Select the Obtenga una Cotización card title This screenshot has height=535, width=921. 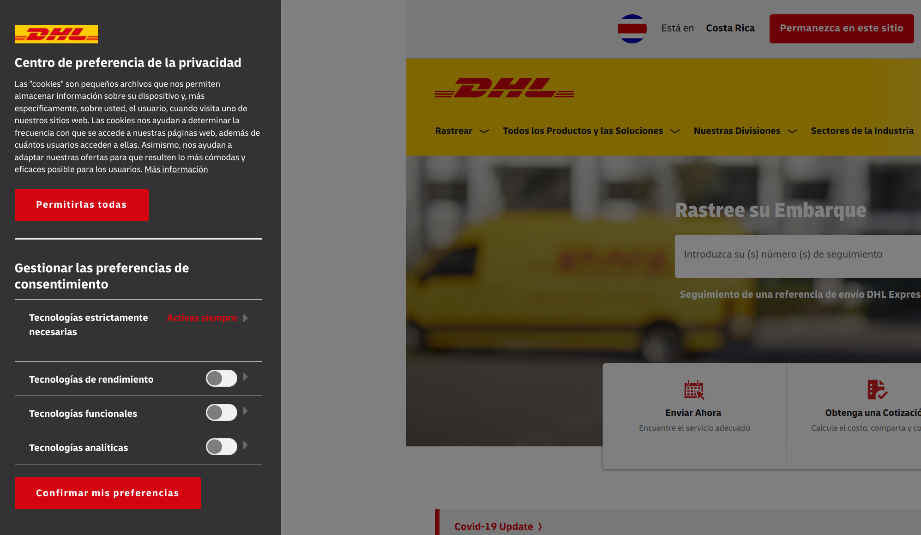coord(873,413)
